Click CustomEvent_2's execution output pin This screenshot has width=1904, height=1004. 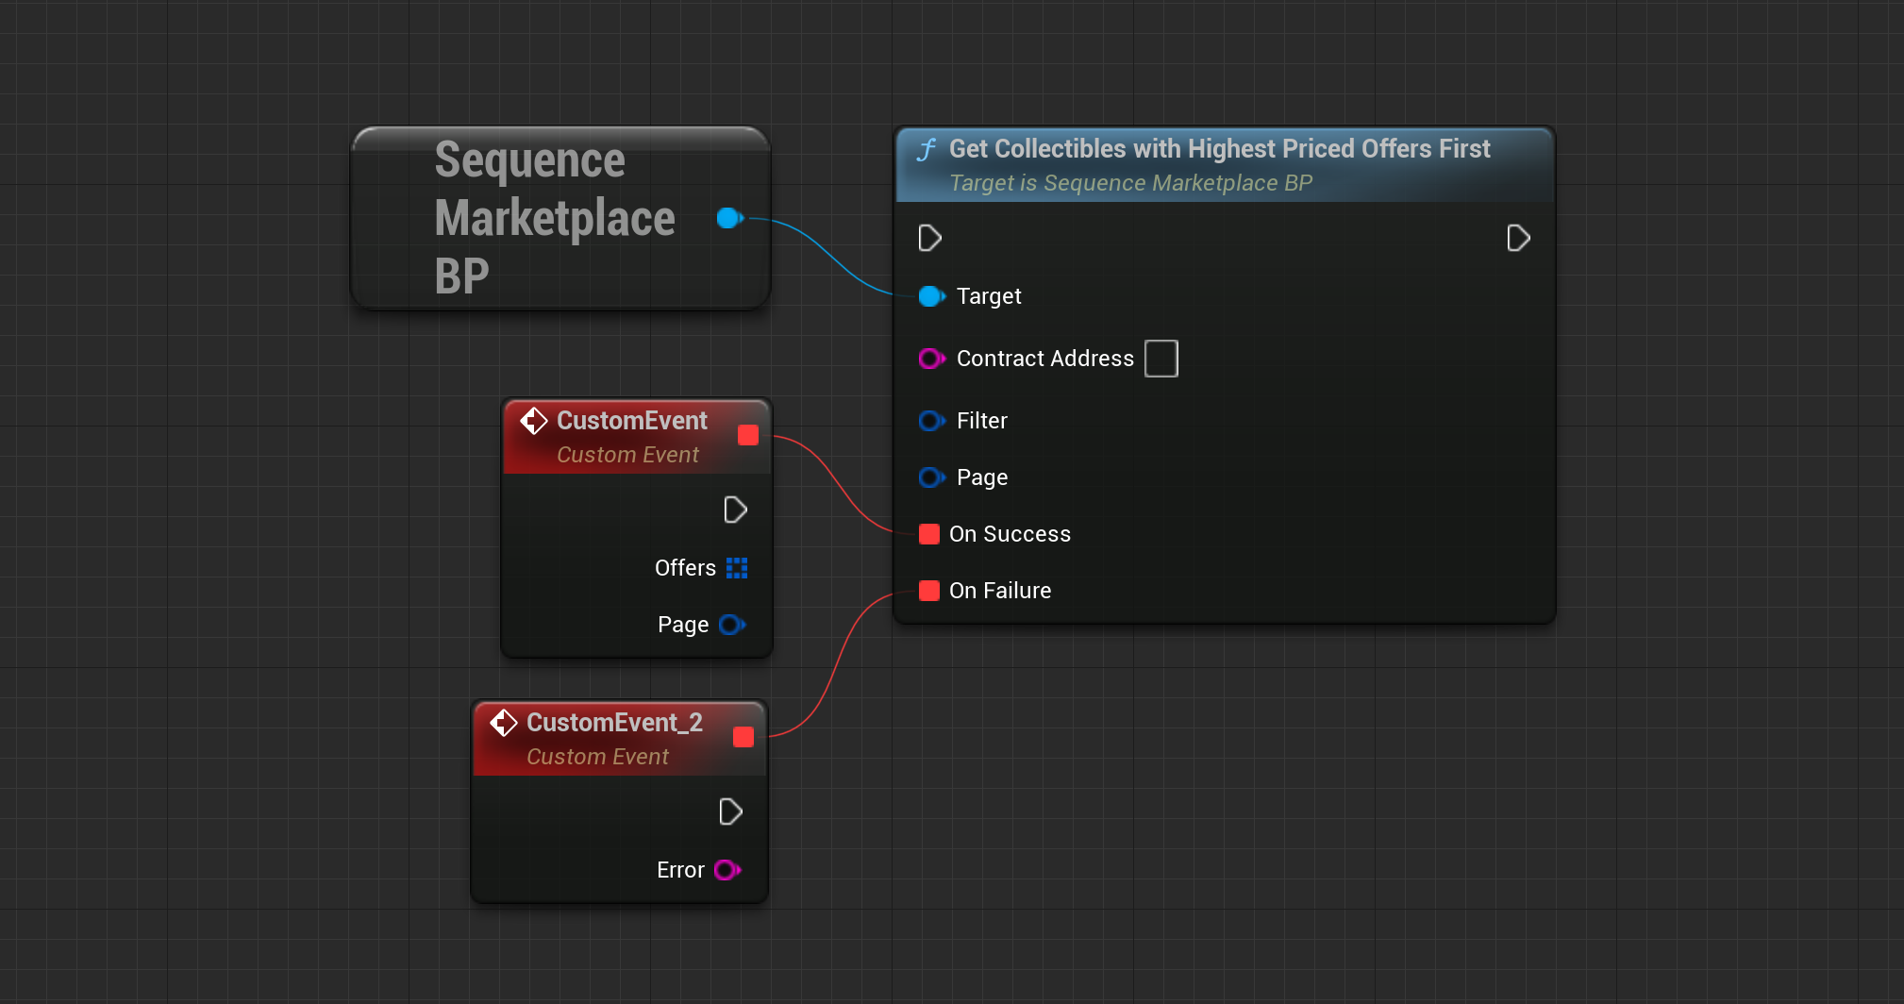tap(730, 812)
